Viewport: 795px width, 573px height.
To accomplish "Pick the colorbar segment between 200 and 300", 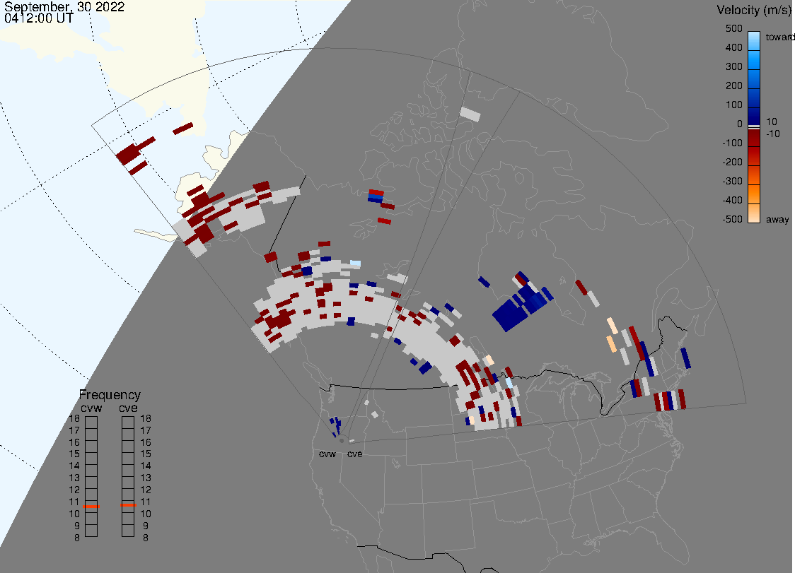I will [x=754, y=80].
